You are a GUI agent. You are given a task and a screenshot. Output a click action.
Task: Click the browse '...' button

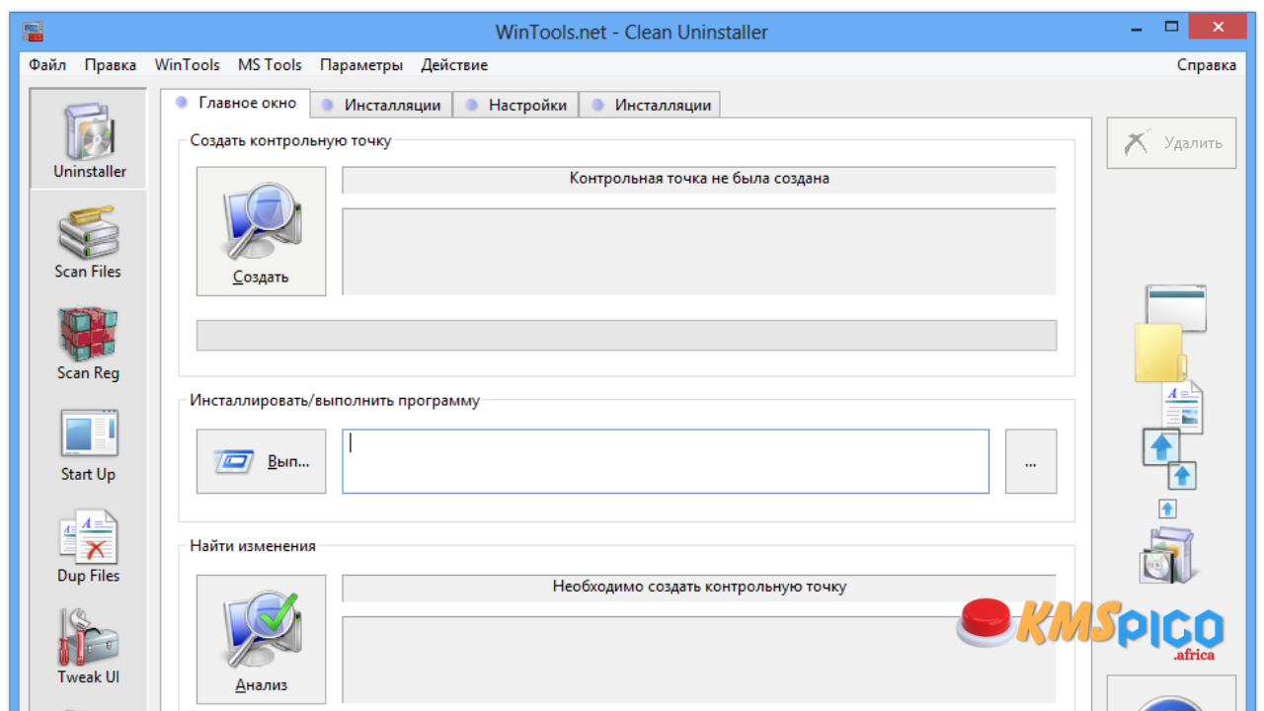tap(1031, 461)
